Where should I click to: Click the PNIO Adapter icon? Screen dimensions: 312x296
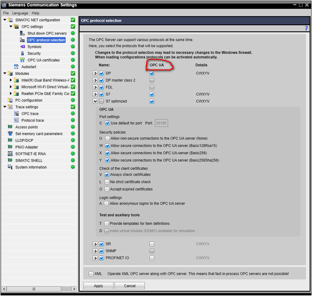(10, 147)
